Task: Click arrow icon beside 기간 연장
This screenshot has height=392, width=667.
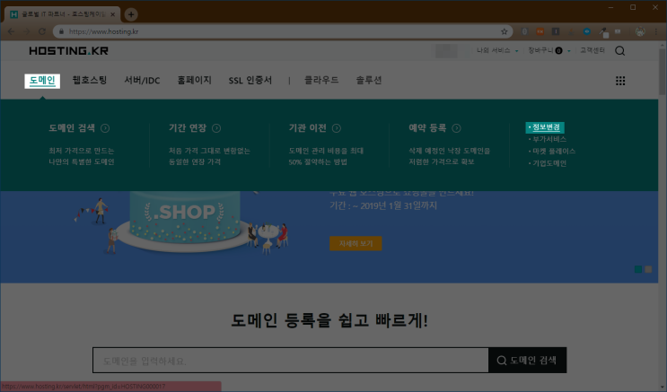Action: [x=216, y=128]
